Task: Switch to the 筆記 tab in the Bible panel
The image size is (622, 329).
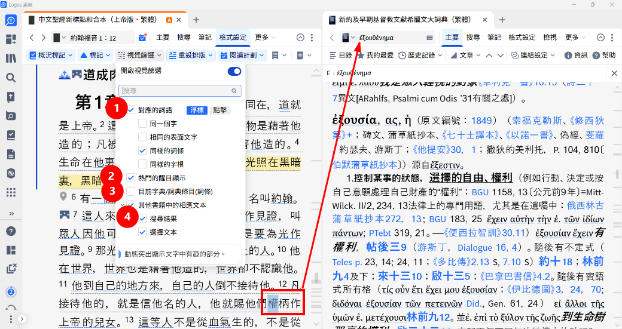Action: (x=205, y=38)
